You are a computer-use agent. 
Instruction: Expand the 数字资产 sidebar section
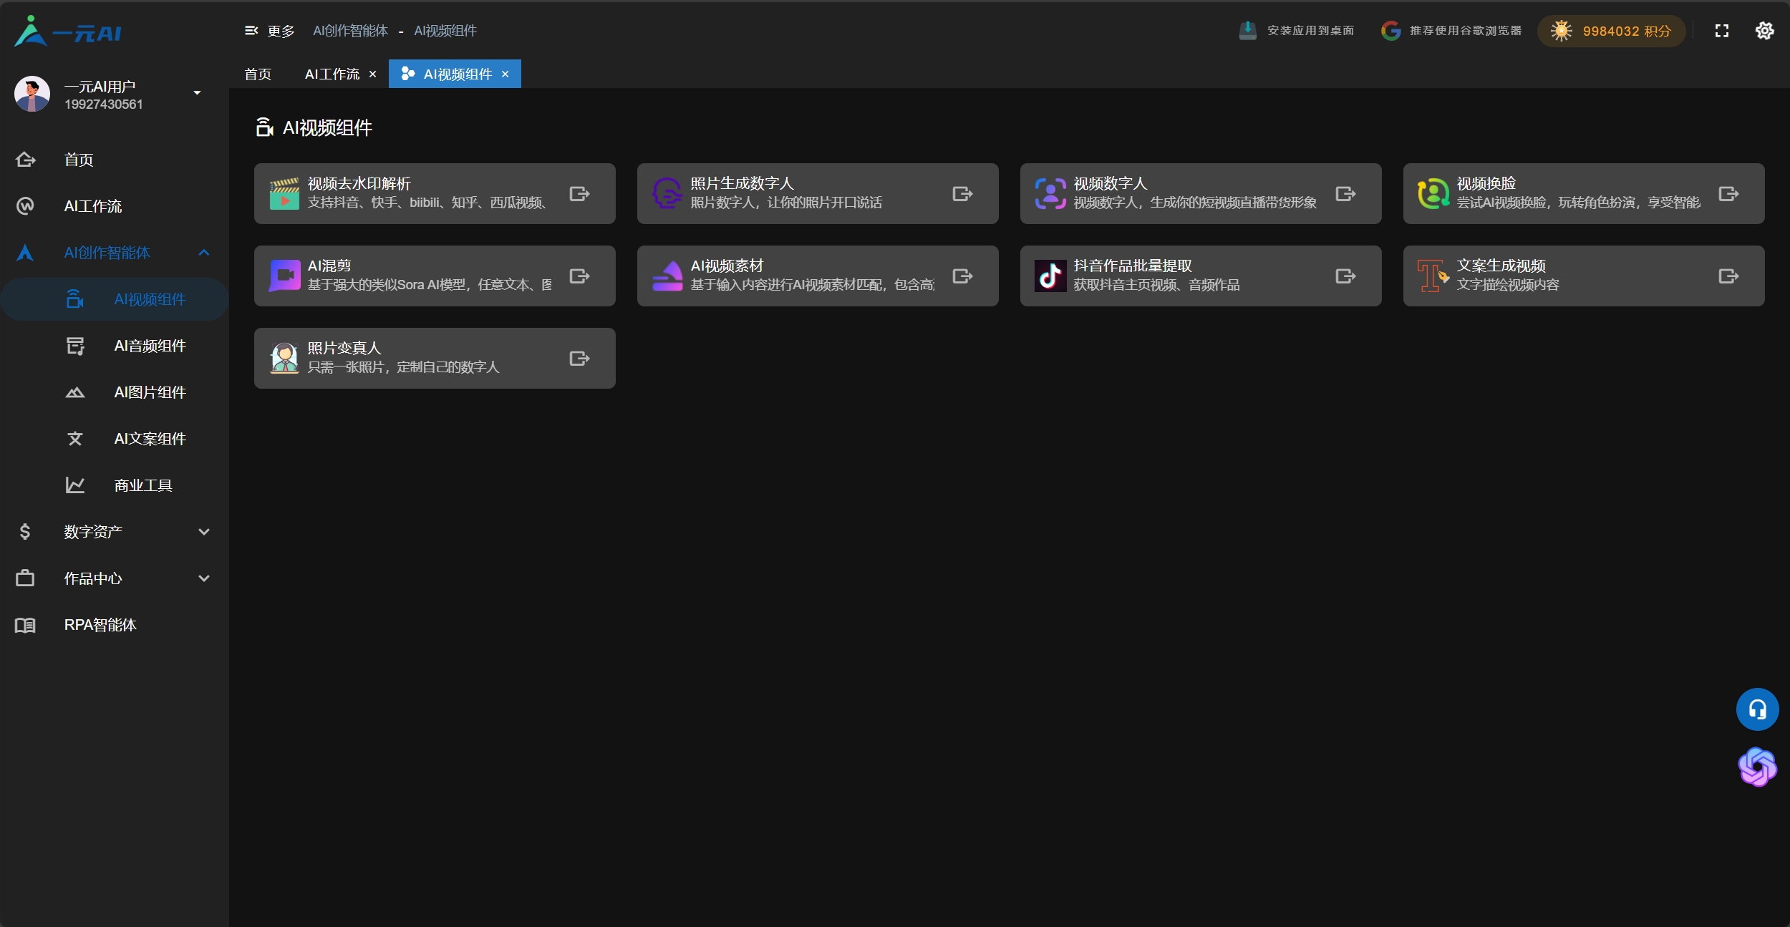click(204, 532)
